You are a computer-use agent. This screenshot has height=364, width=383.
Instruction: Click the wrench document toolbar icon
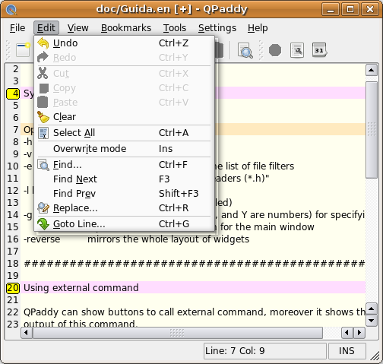(x=297, y=50)
